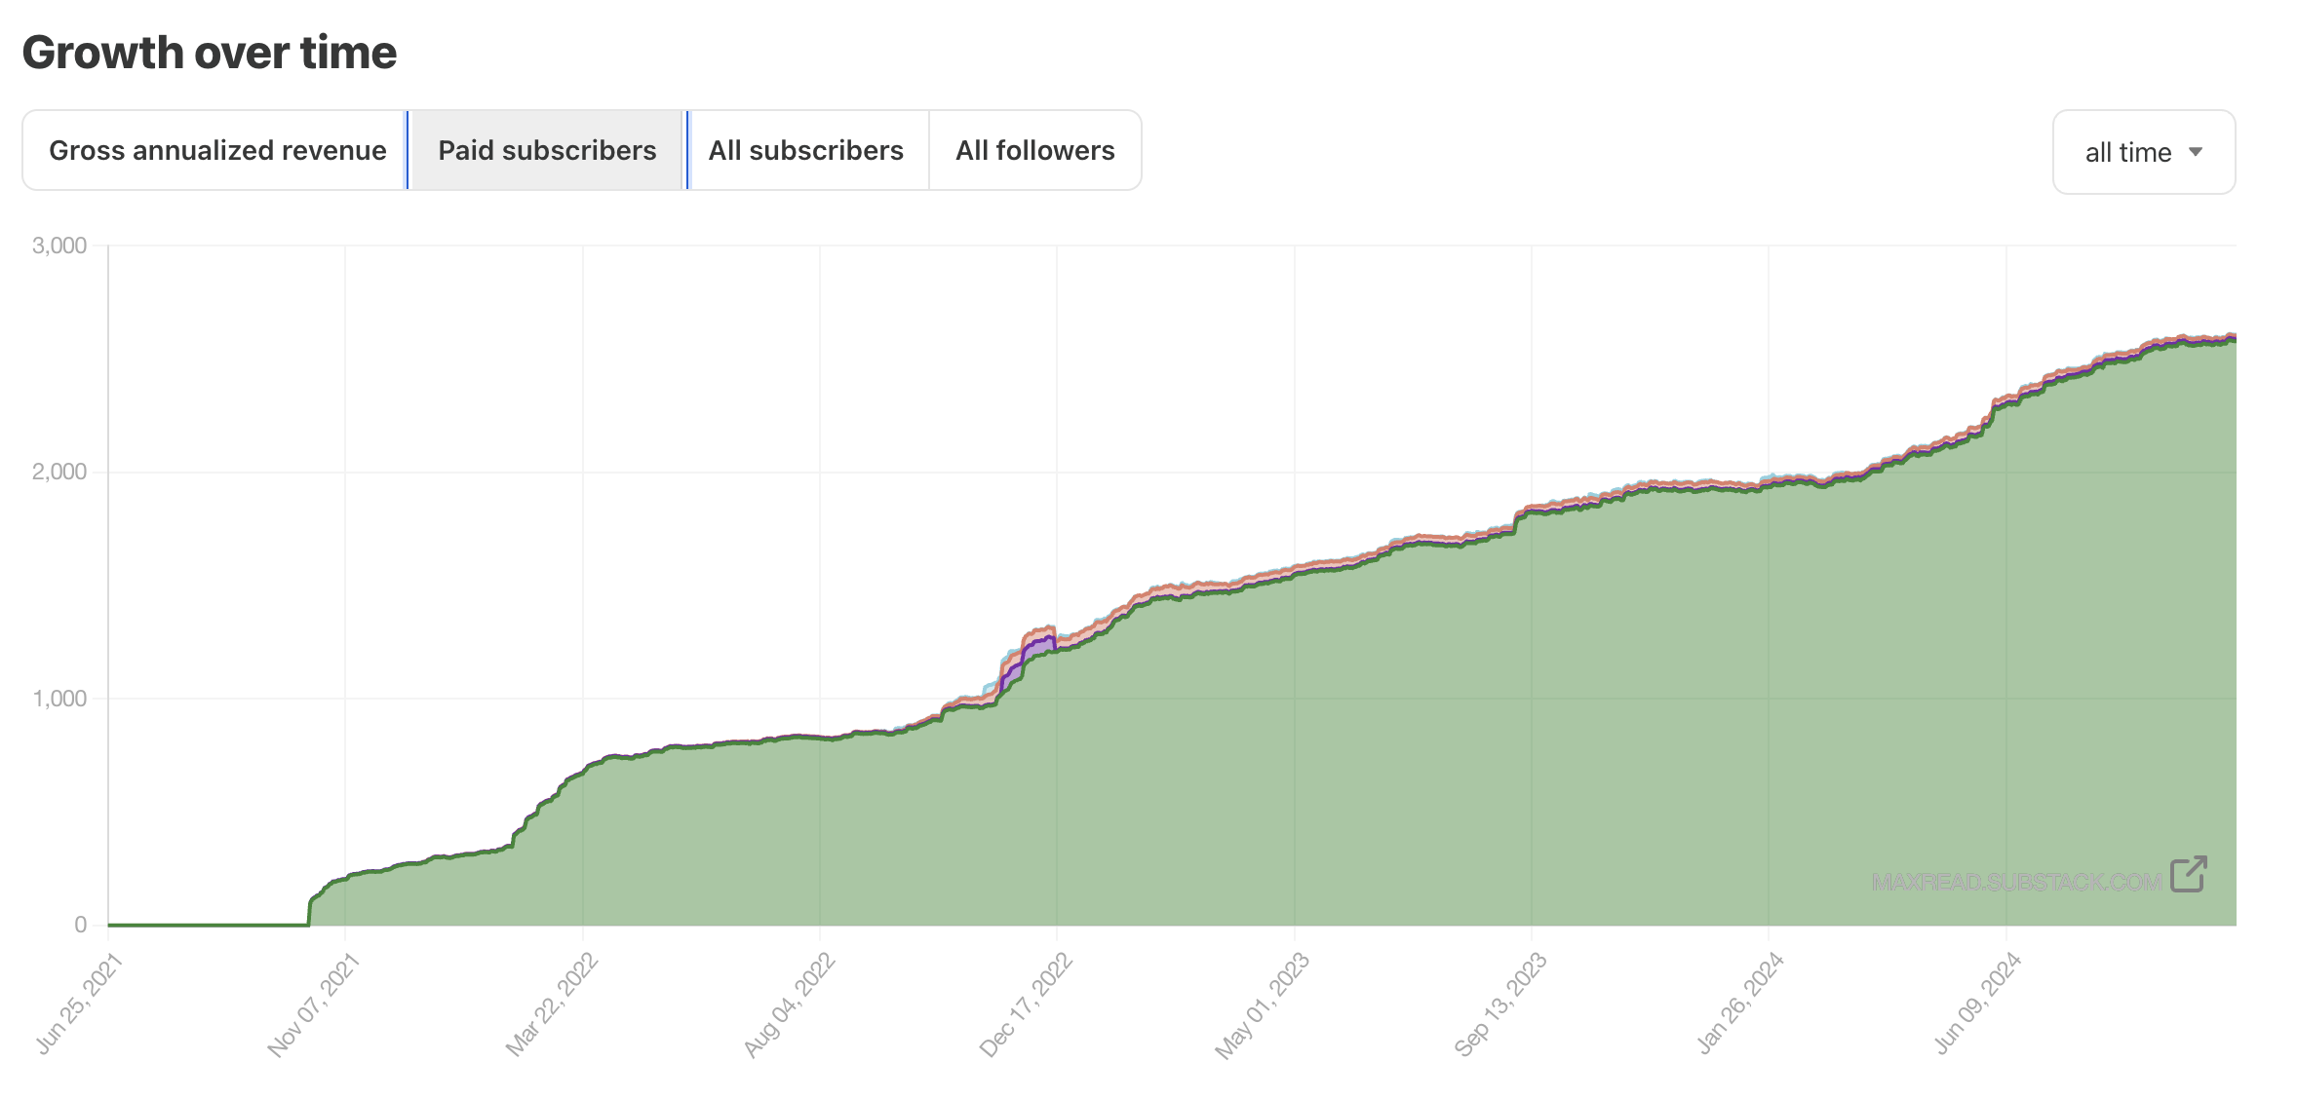Click the May 01, 2023 axis label
This screenshot has width=2297, height=1099.
[x=1263, y=1006]
